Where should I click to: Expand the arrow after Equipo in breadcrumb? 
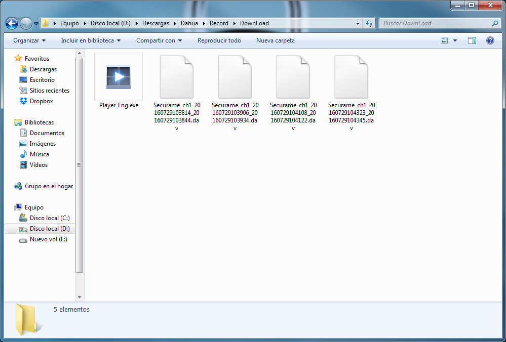(x=85, y=24)
